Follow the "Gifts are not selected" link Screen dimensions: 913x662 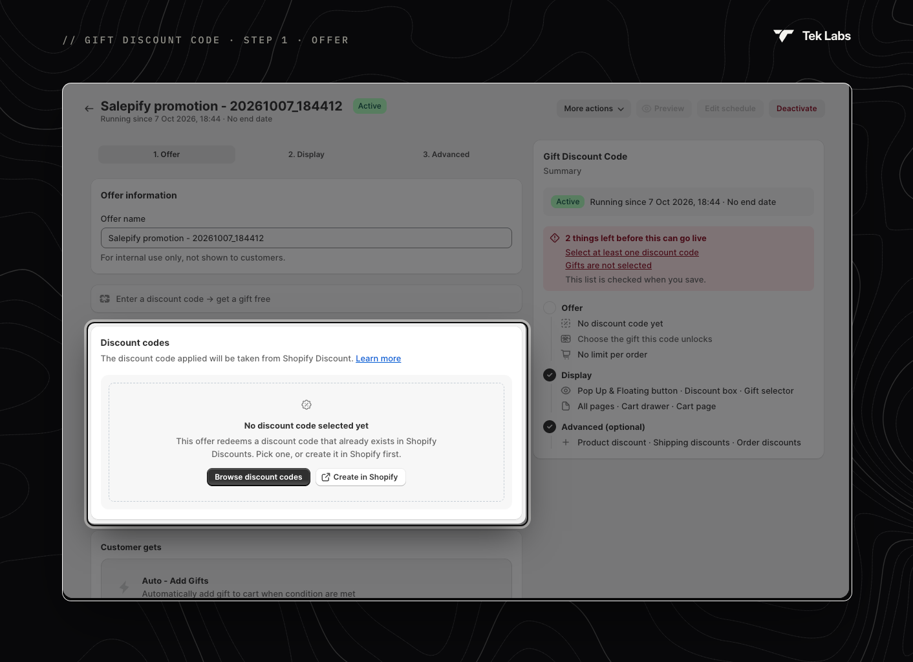click(608, 266)
